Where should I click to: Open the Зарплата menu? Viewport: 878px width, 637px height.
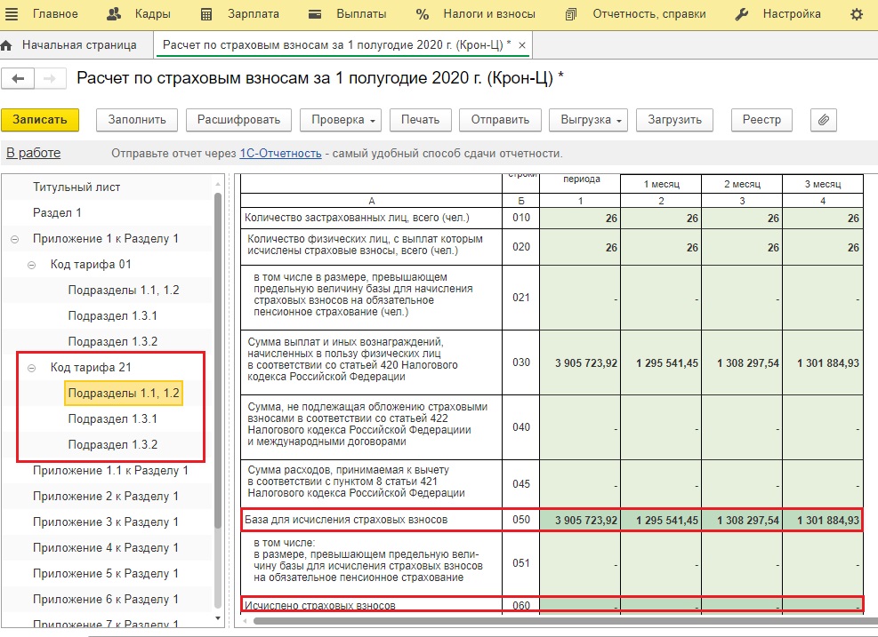tap(254, 14)
